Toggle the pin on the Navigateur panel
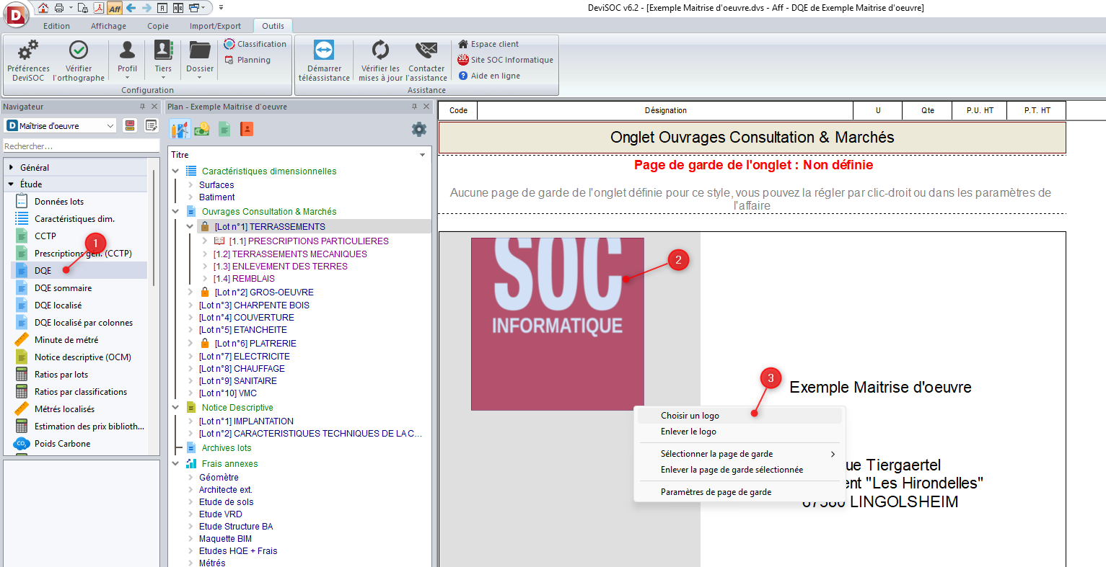 point(142,107)
